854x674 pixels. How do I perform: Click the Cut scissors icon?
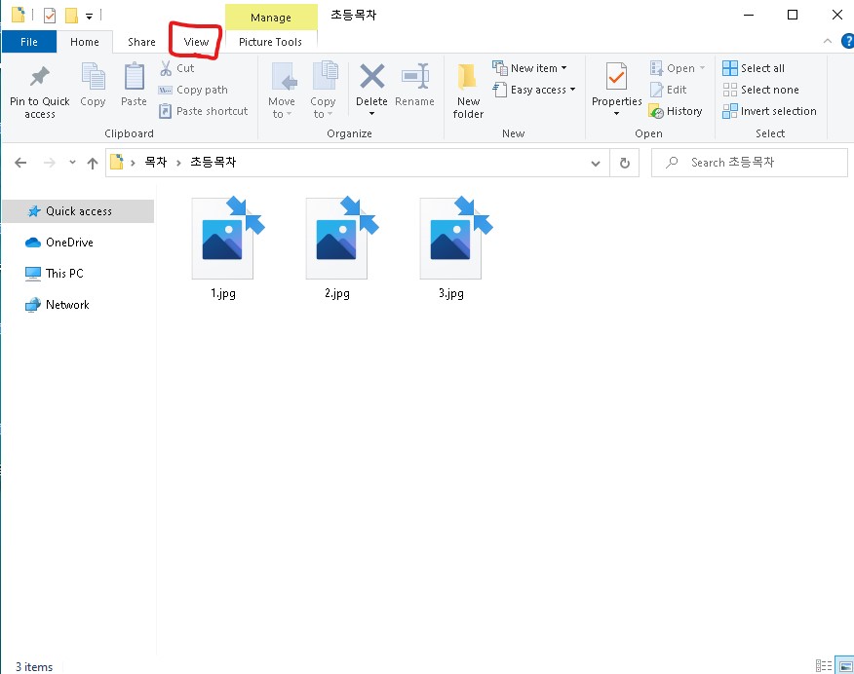click(x=166, y=68)
